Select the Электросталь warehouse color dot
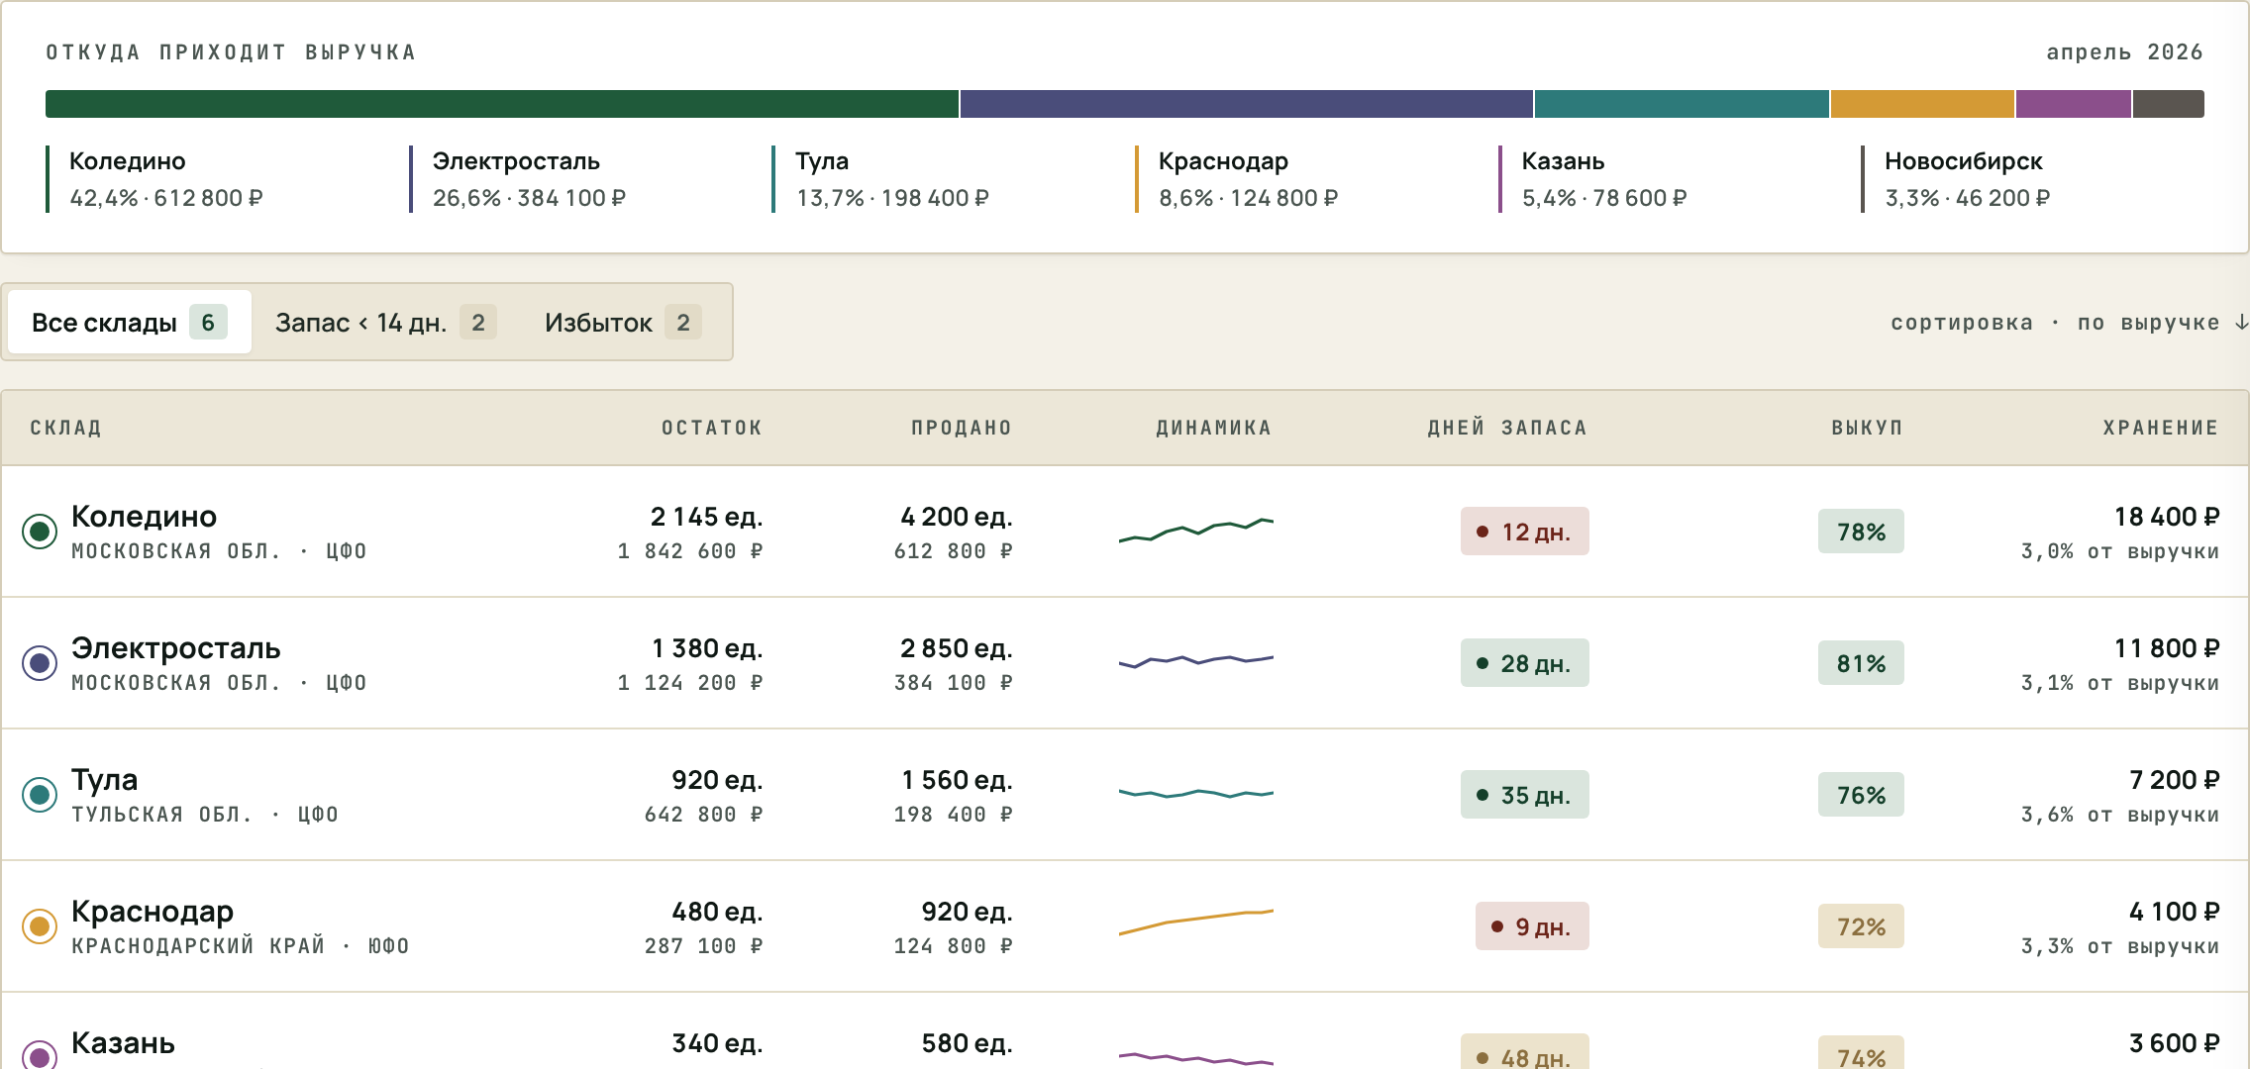 pyautogui.click(x=40, y=663)
